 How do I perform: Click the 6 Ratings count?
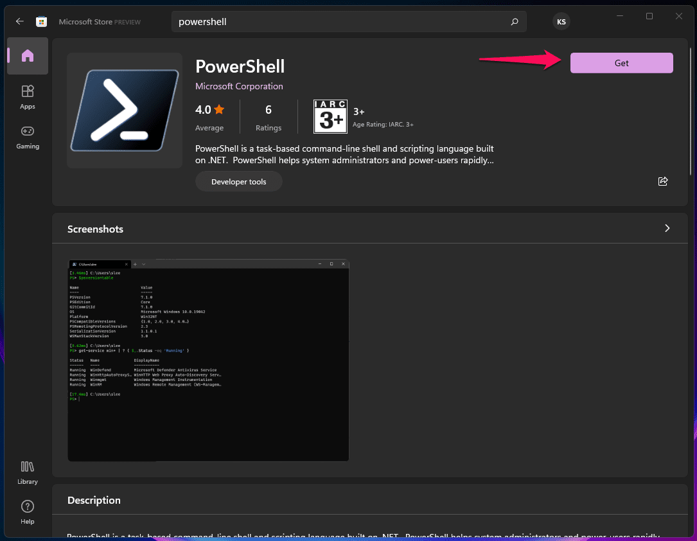[x=269, y=116]
